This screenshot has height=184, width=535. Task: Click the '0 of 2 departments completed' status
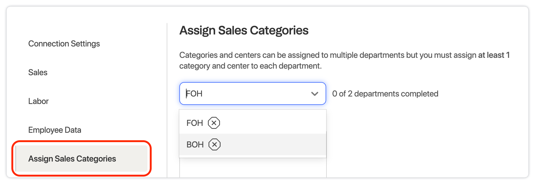[x=385, y=94]
